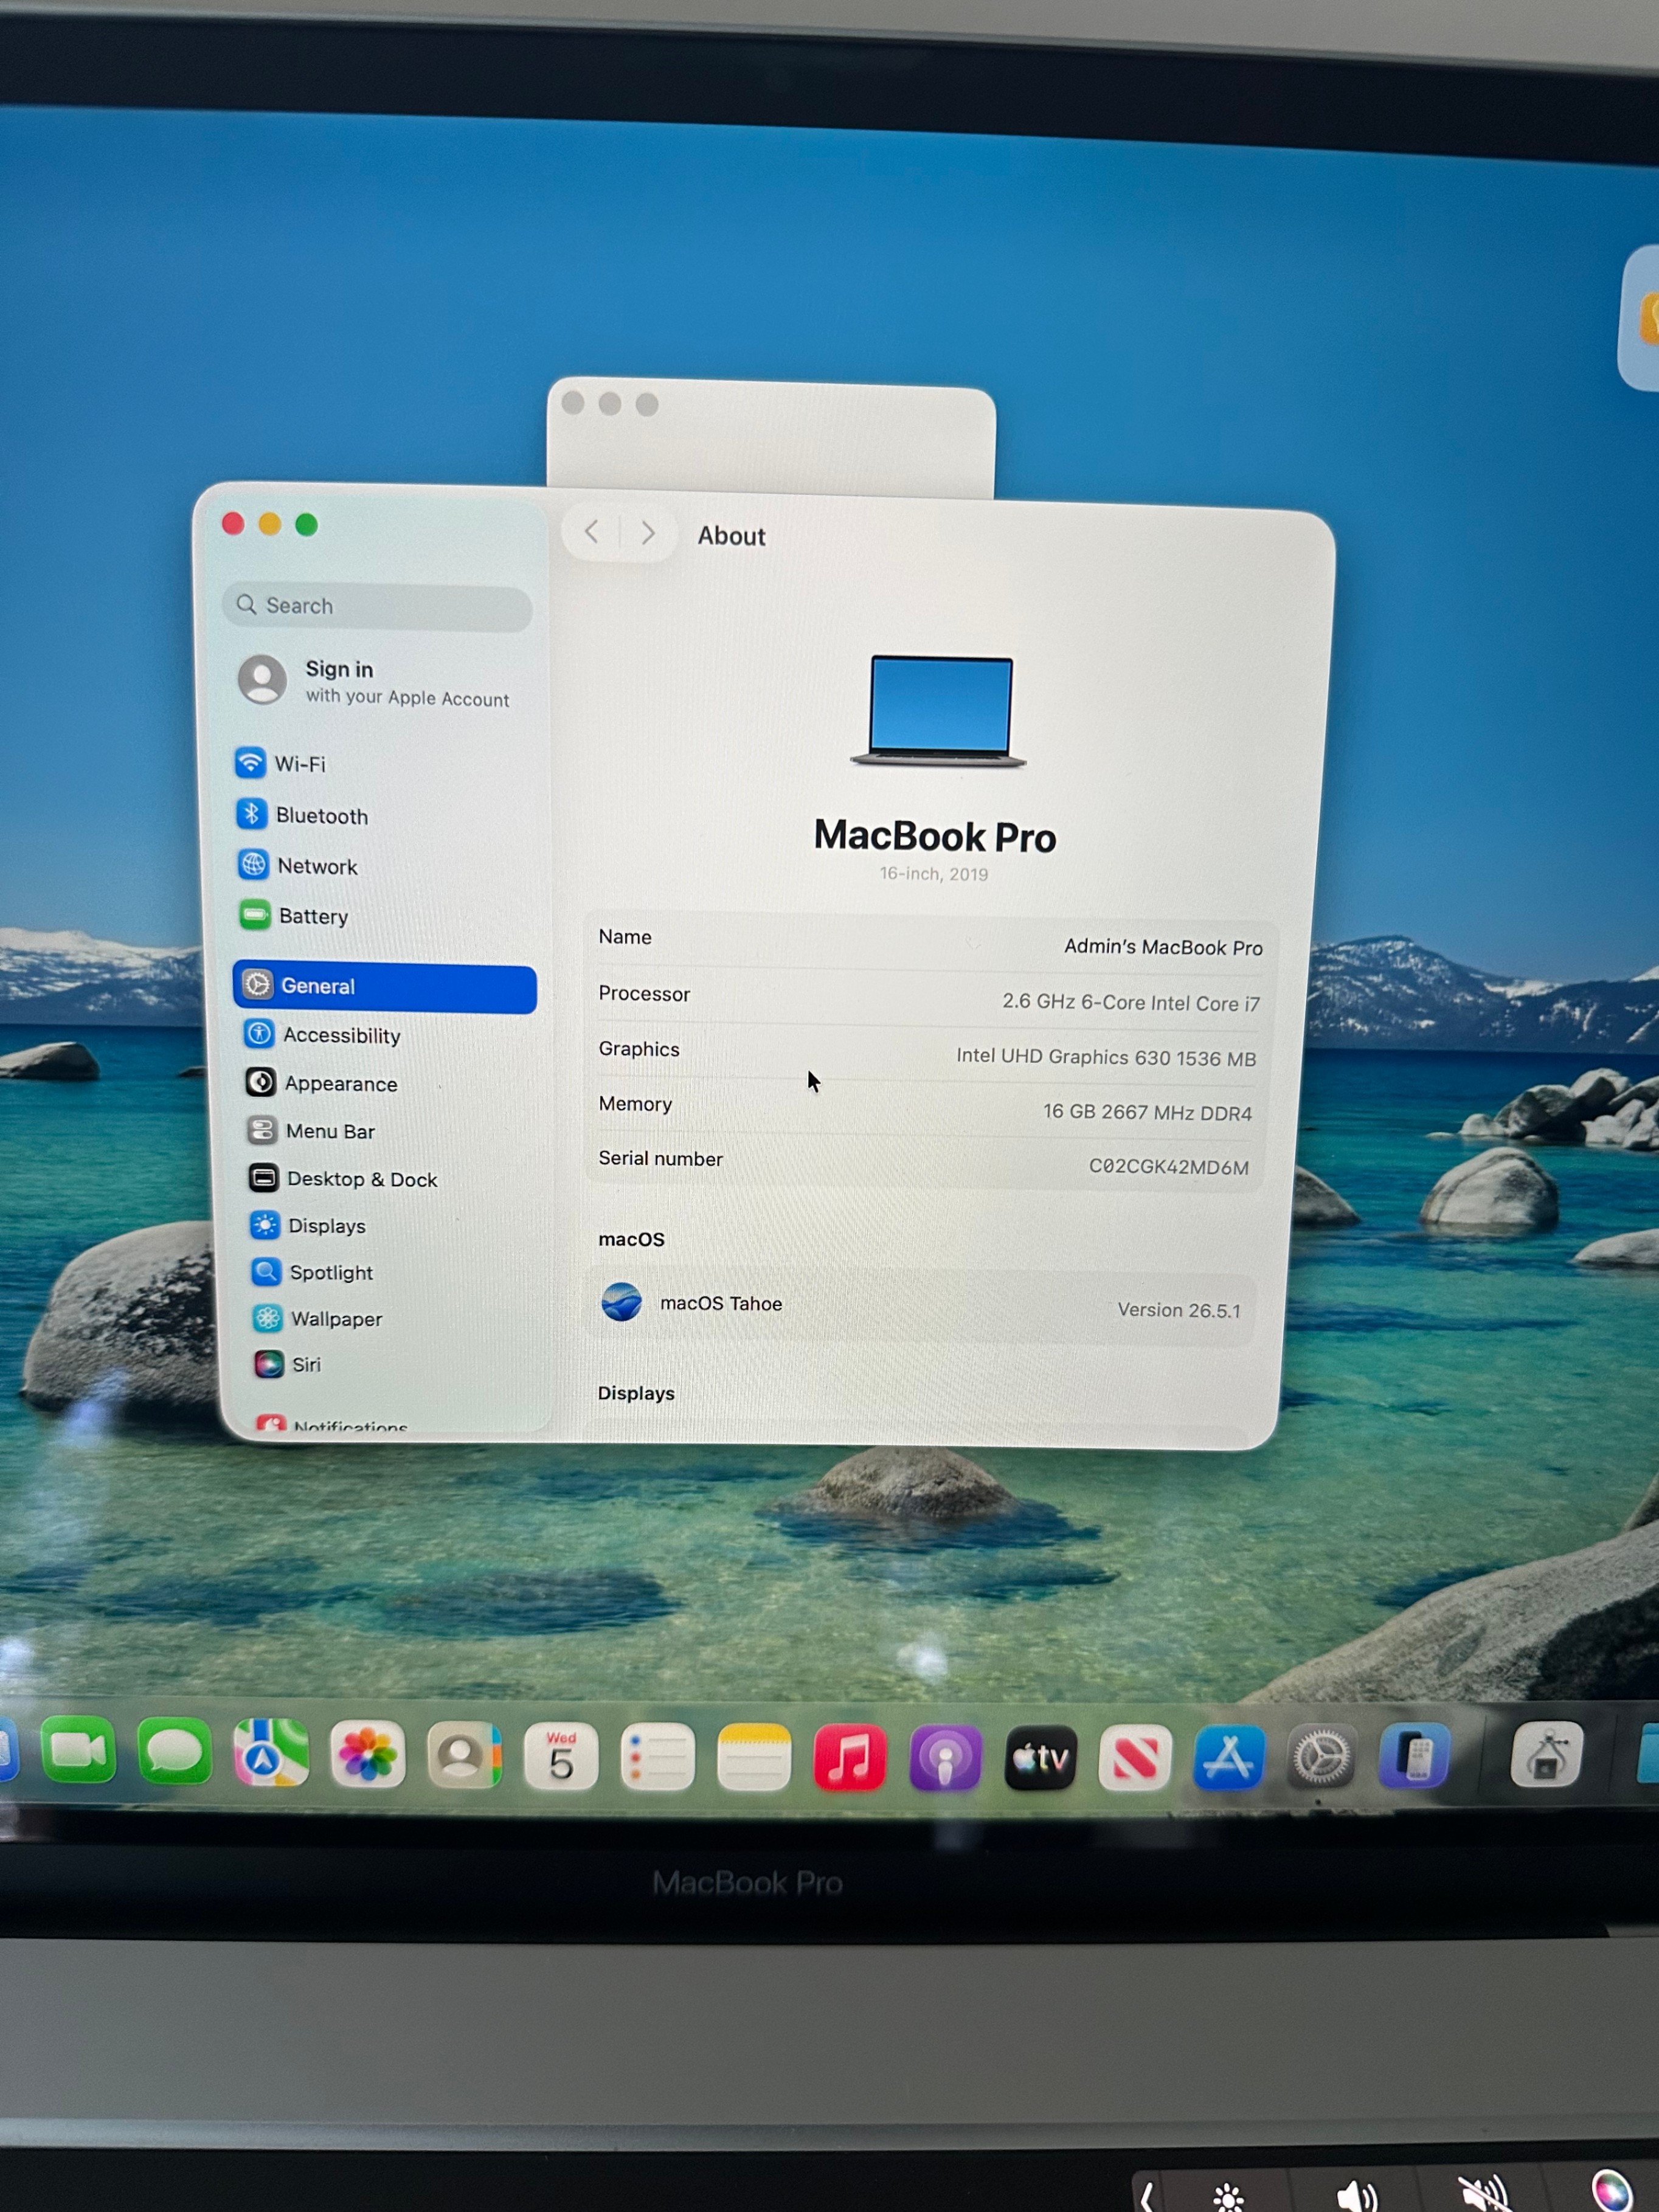Click the 2.6 GHz 6-Core Intel Core i7 value
This screenshot has width=1659, height=2212.
click(x=1131, y=1002)
